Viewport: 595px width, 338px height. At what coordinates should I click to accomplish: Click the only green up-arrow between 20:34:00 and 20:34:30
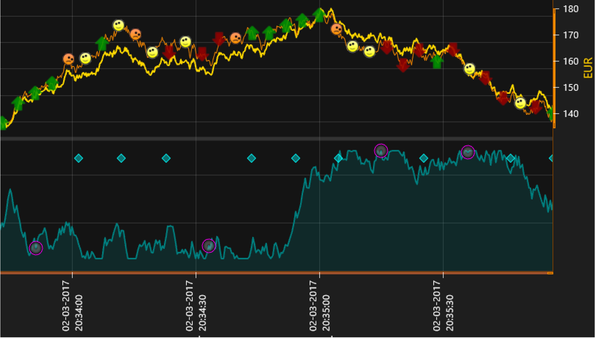[102, 44]
